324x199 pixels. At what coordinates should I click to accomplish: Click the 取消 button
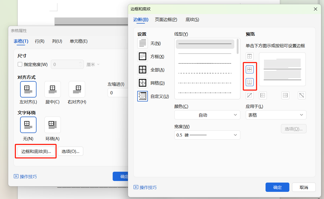click(x=303, y=187)
